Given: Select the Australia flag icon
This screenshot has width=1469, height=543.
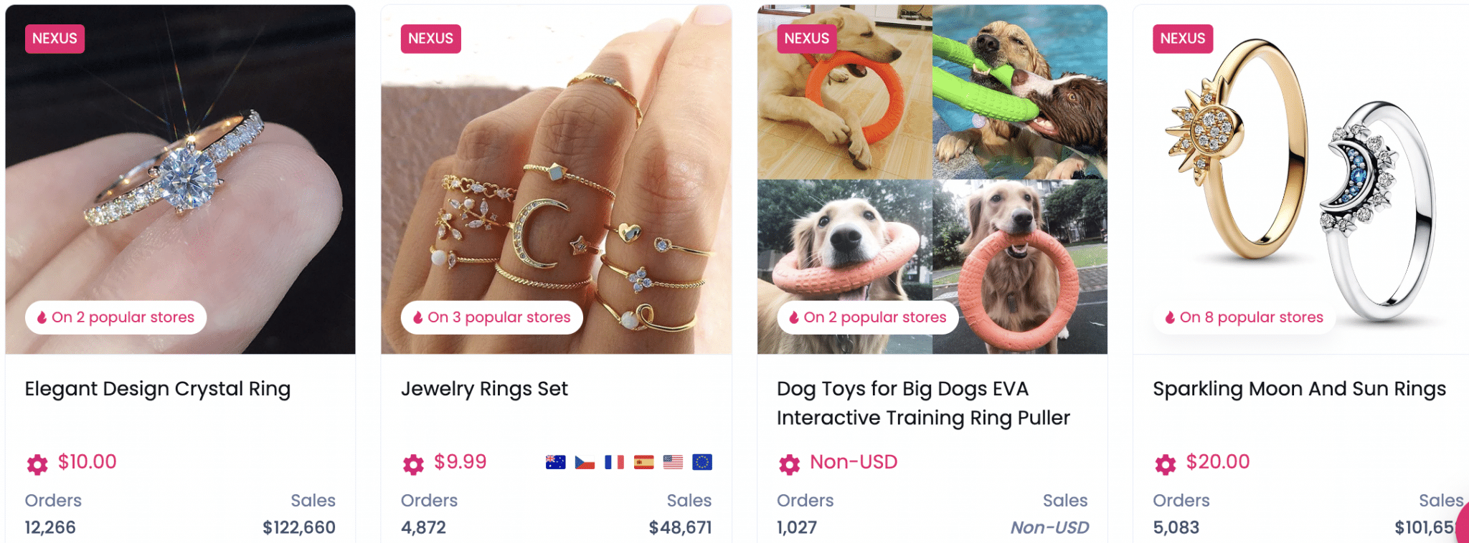Looking at the screenshot, I should (x=556, y=462).
